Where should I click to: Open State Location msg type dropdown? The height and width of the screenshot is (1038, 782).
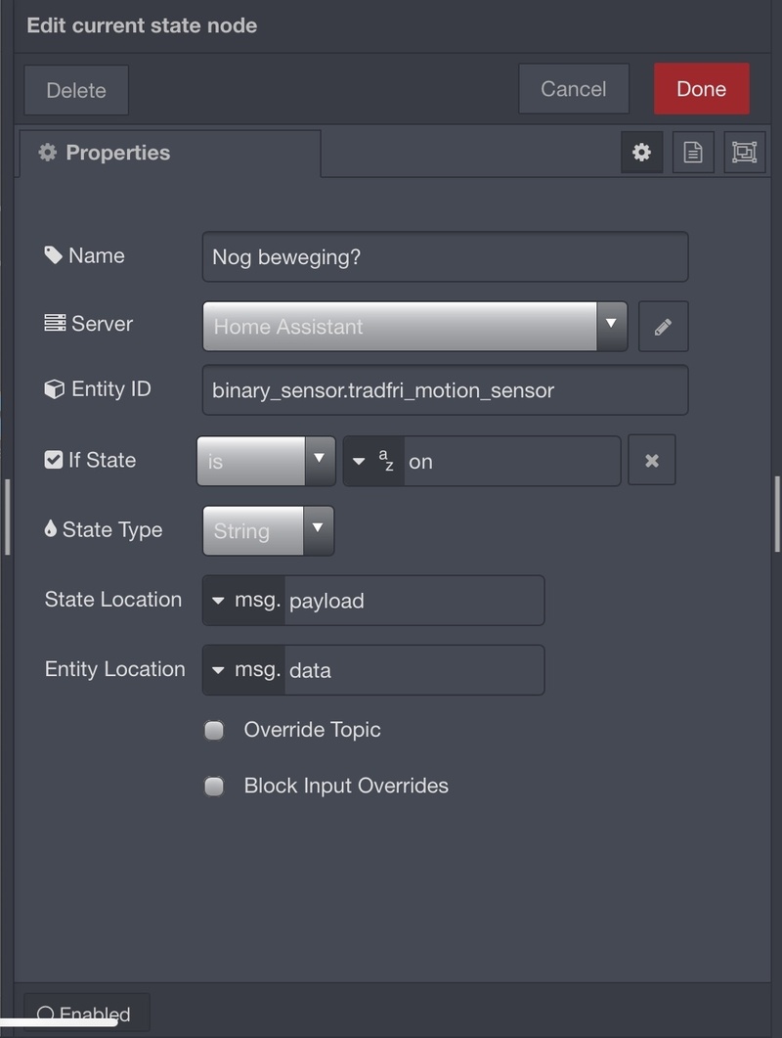click(x=243, y=601)
